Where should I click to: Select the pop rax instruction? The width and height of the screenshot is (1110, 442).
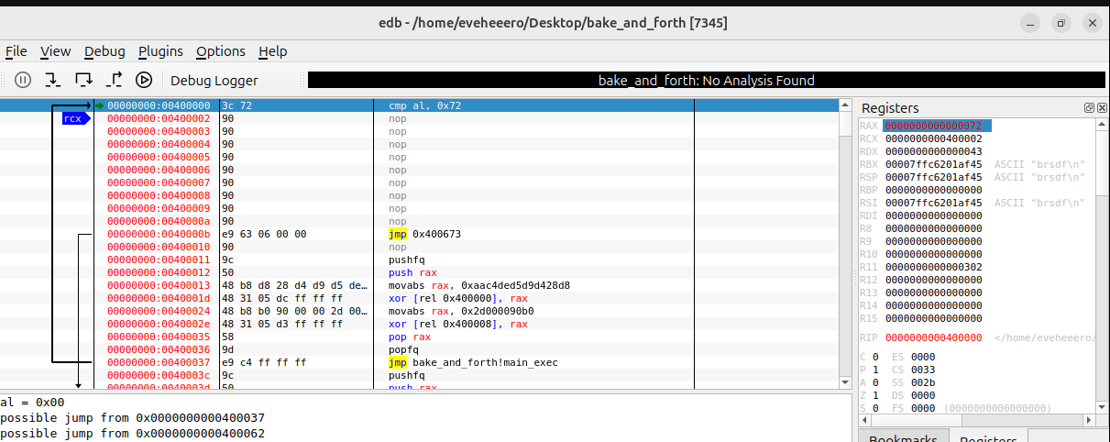tap(410, 337)
